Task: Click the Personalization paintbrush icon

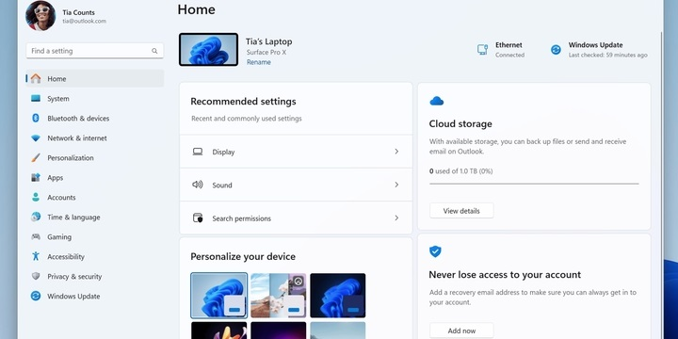Action: (36, 158)
